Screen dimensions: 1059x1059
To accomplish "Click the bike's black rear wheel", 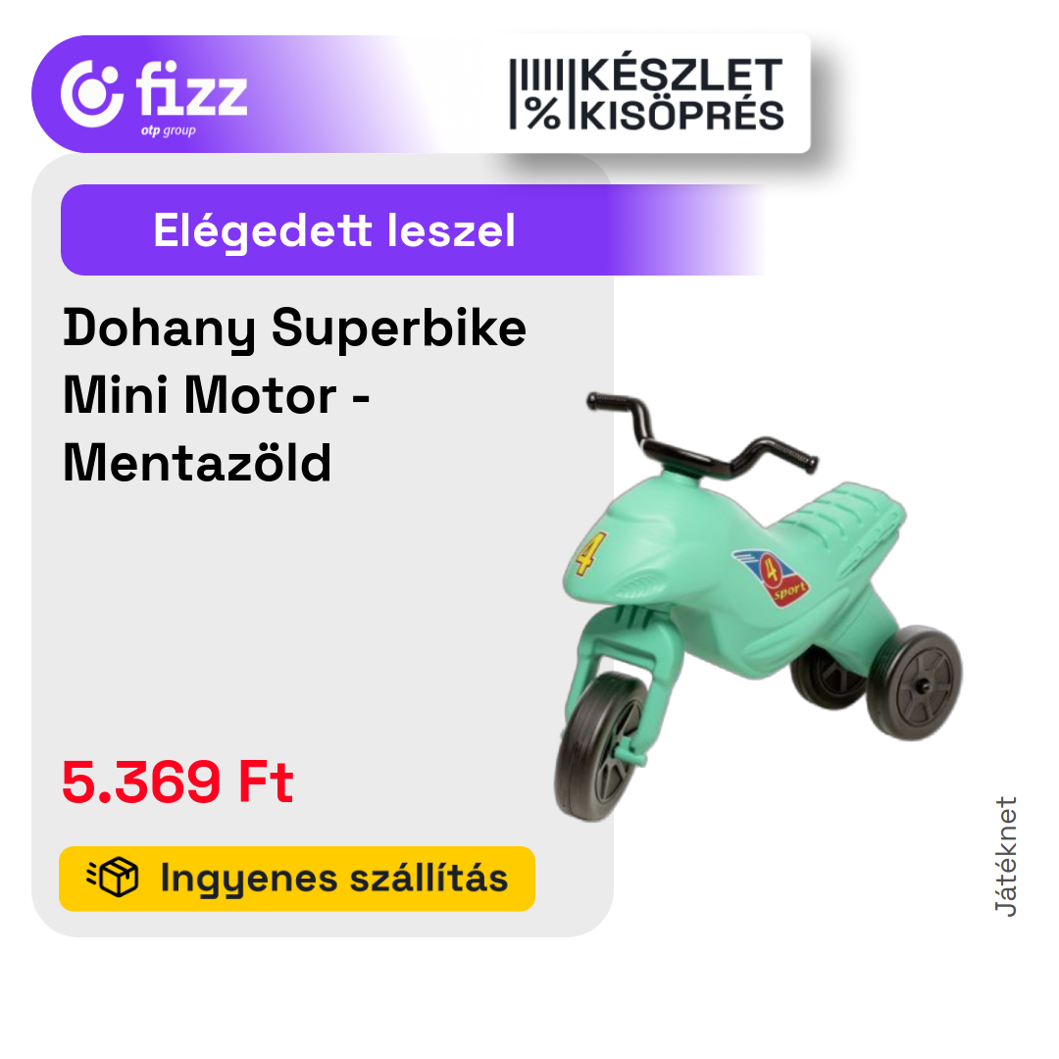I will point(914,682).
